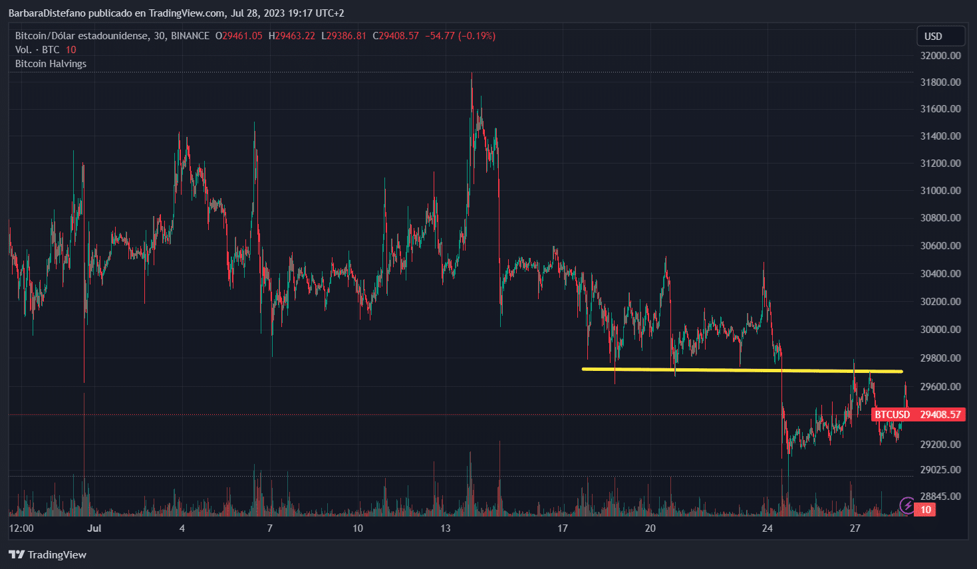
Task: Click the 32000.00 price axis label
Action: 940,56
